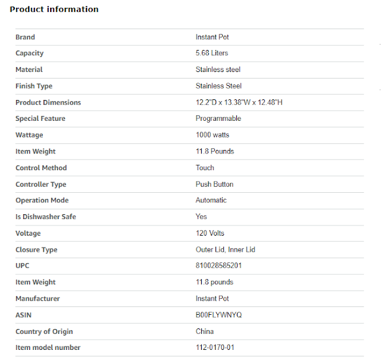The width and height of the screenshot is (381, 357).
Task: Click the Push Button controller value
Action: [x=214, y=184]
